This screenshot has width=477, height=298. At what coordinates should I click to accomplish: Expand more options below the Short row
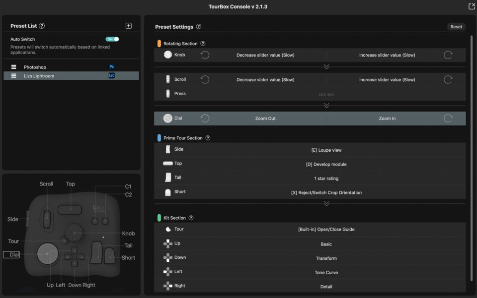pyautogui.click(x=326, y=203)
